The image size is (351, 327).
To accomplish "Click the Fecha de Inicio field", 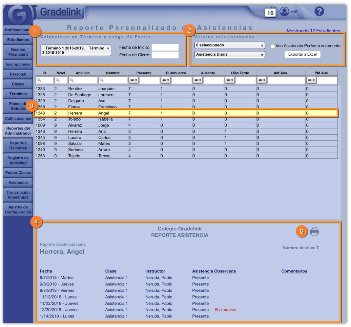I will coord(165,47).
